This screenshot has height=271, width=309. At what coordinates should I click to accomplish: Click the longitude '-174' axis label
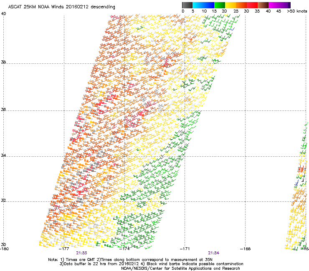point(124,249)
